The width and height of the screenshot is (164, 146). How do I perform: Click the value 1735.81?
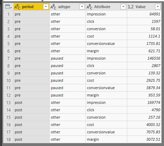pos(153,44)
